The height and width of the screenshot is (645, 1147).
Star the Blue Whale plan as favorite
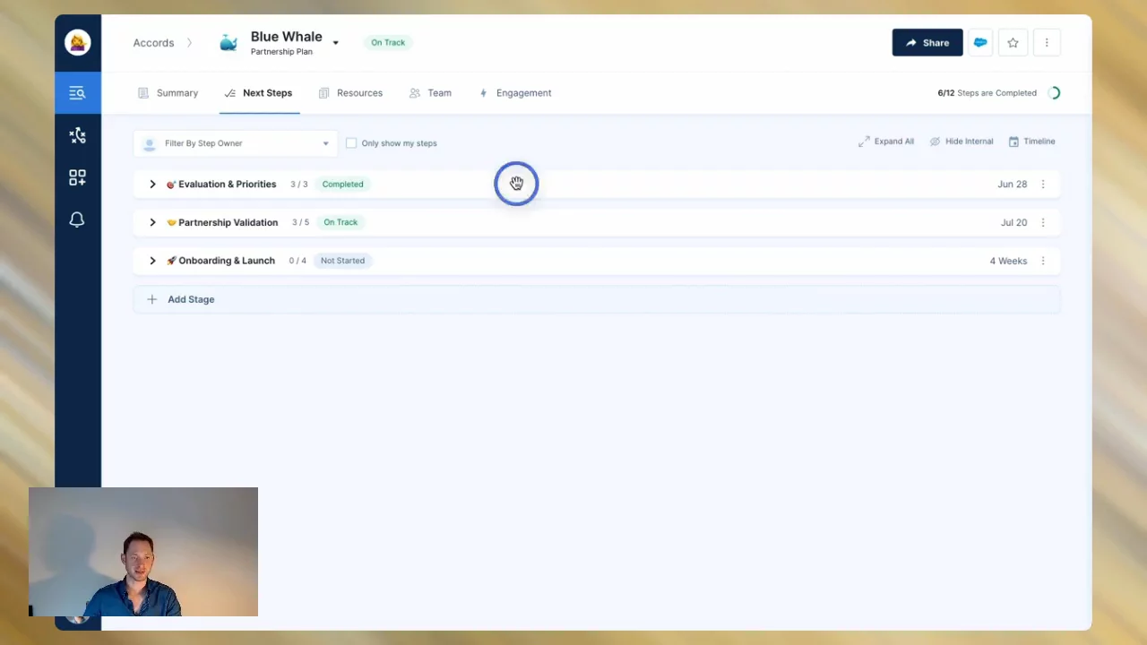tap(1013, 42)
